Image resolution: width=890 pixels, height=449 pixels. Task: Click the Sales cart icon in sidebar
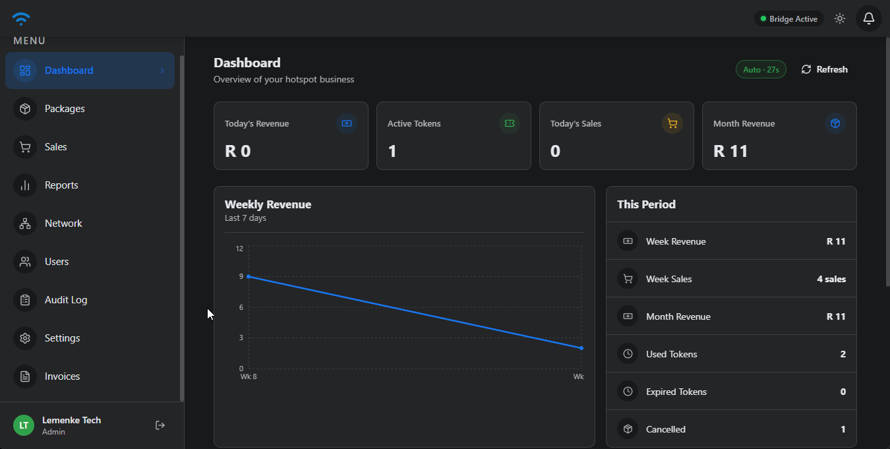(x=25, y=147)
